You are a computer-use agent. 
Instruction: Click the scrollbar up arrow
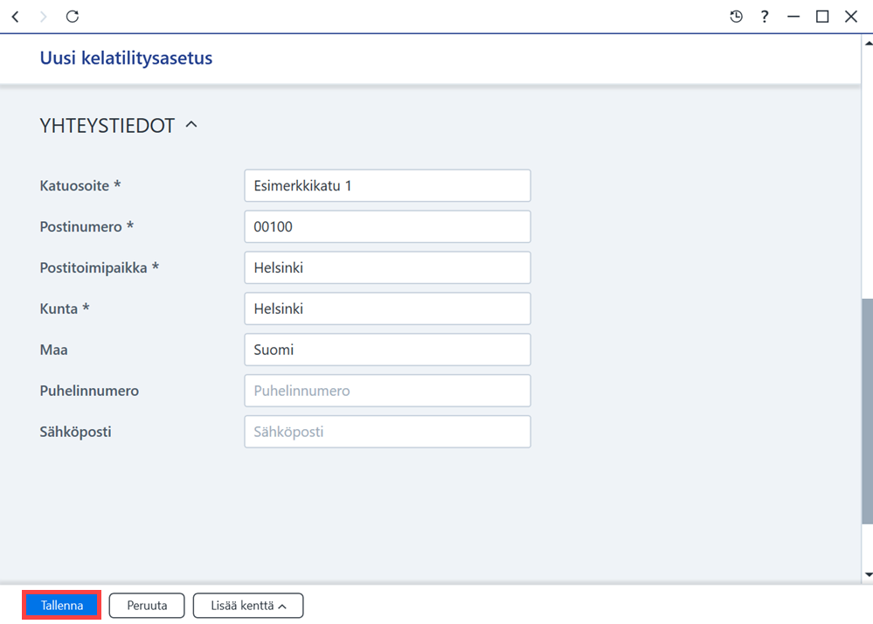868,43
